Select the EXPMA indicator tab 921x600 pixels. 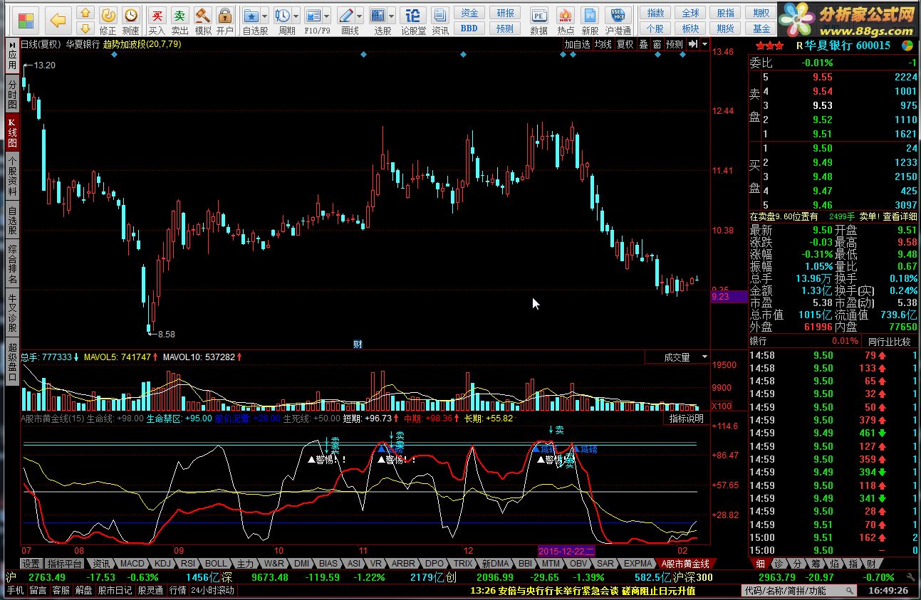pos(638,563)
